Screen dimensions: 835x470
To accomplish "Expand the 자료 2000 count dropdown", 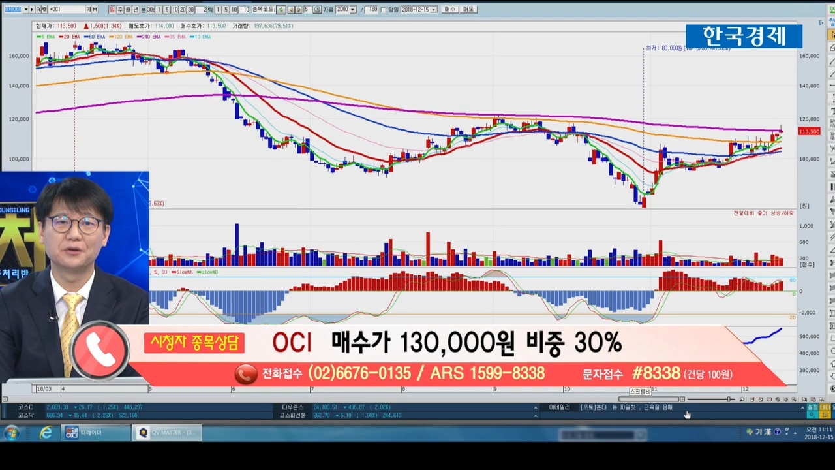I will pyautogui.click(x=353, y=10).
